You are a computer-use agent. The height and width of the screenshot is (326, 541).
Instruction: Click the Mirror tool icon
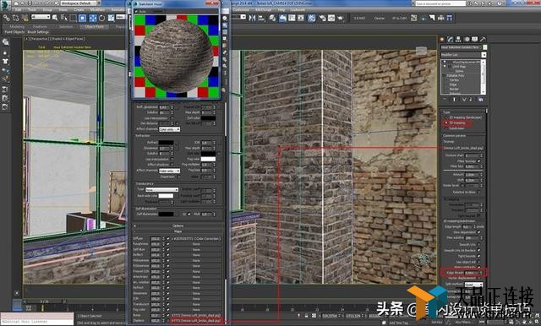click(252, 18)
